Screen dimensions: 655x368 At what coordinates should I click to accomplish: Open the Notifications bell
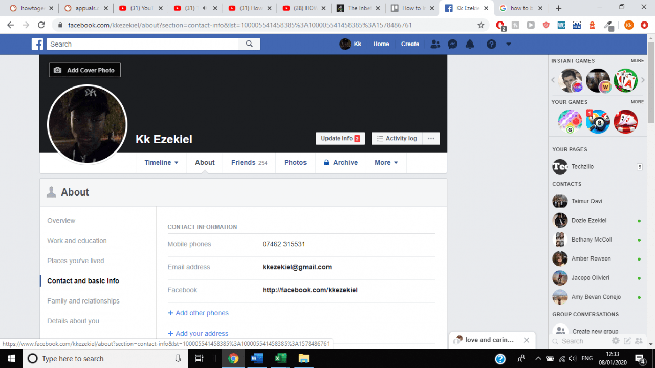pyautogui.click(x=470, y=44)
